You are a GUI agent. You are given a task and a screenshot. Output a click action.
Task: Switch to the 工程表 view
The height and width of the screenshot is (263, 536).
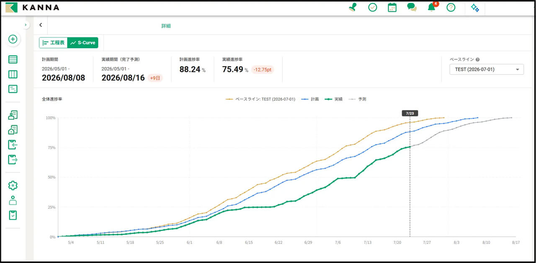(x=54, y=43)
